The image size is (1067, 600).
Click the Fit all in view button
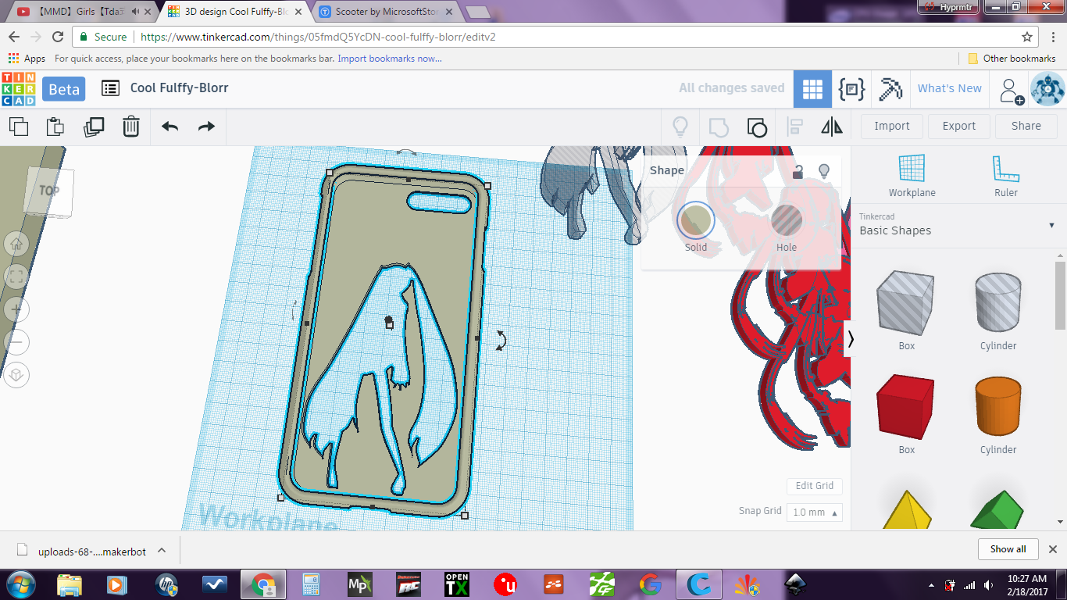coord(16,277)
